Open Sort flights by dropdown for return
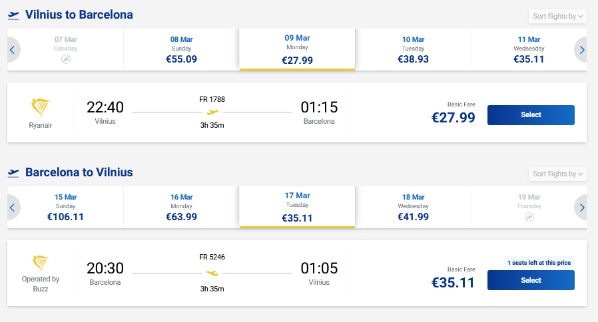598x322 pixels. (557, 174)
